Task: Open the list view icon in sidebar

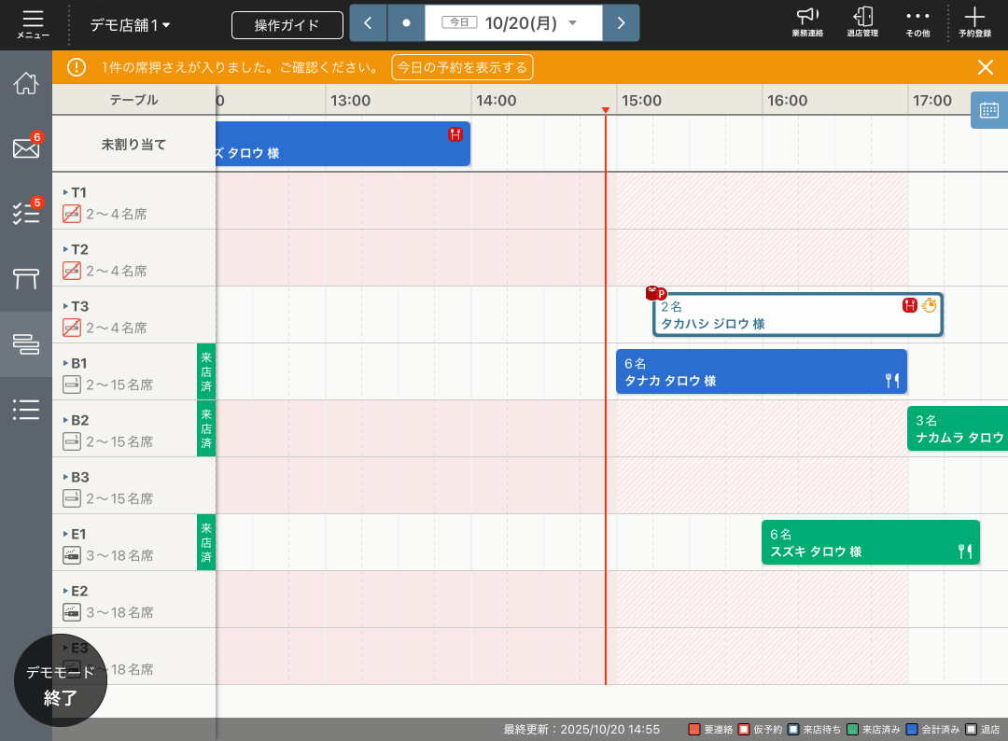Action: (x=26, y=409)
